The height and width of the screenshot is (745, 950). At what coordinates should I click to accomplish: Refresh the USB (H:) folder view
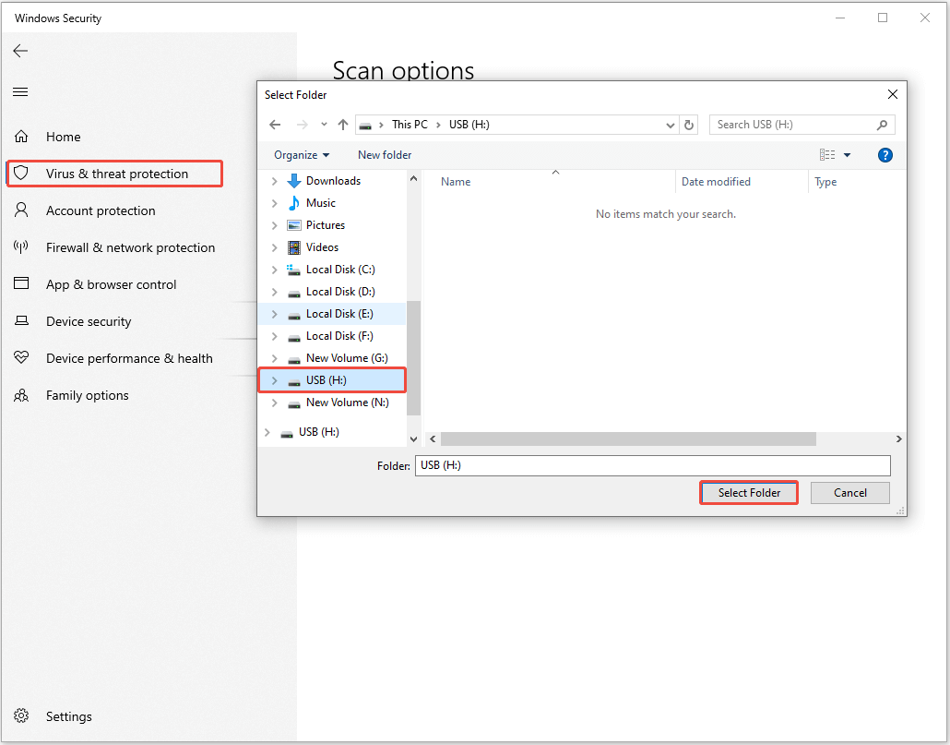click(689, 124)
